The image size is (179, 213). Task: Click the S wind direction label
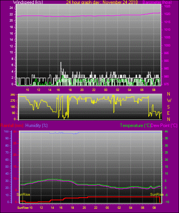click(x=168, y=107)
